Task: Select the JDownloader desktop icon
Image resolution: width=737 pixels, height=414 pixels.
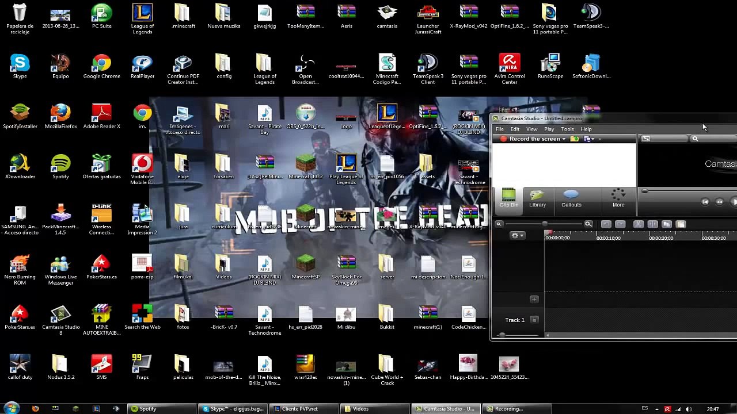Action: point(20,168)
